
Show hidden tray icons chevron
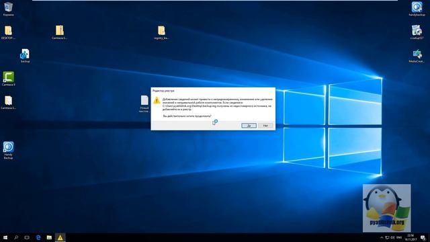(x=382, y=237)
